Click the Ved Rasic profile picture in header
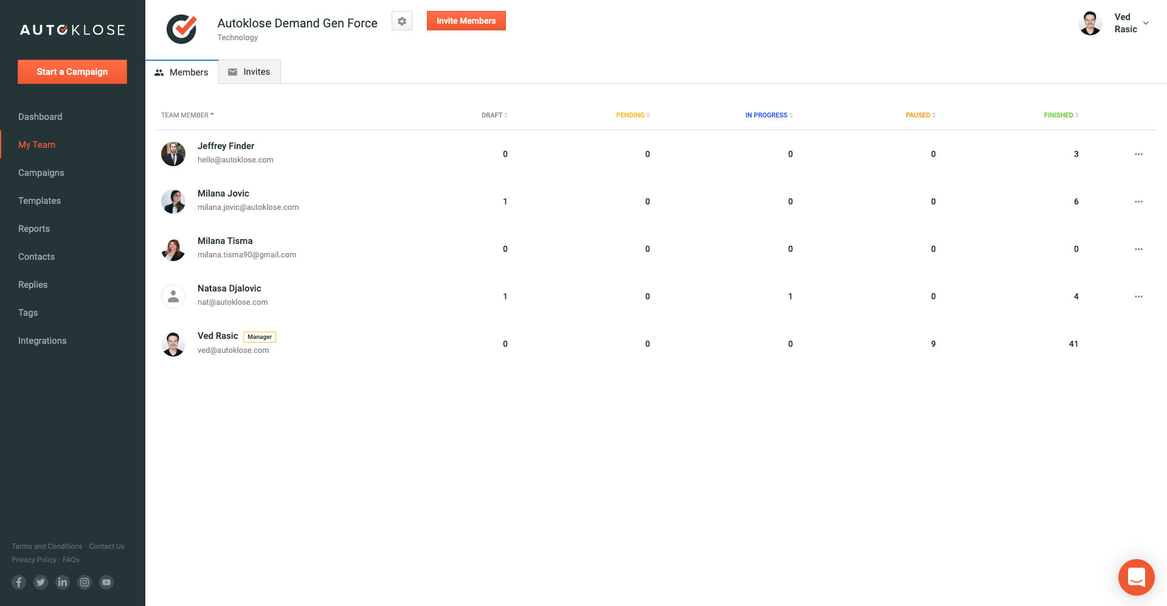The image size is (1167, 606). 1090,23
